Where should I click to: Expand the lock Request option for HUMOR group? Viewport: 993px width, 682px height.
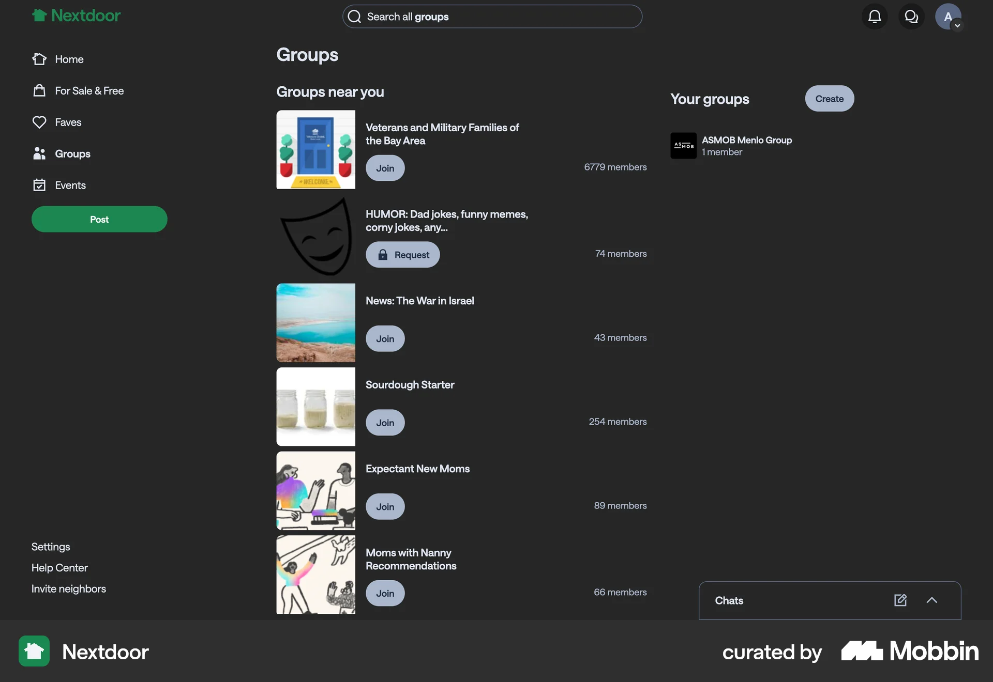pyautogui.click(x=402, y=254)
